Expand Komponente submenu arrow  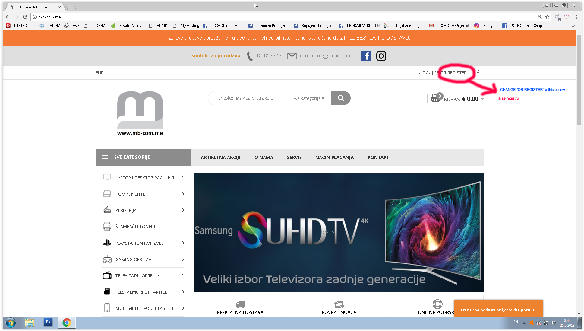click(183, 194)
